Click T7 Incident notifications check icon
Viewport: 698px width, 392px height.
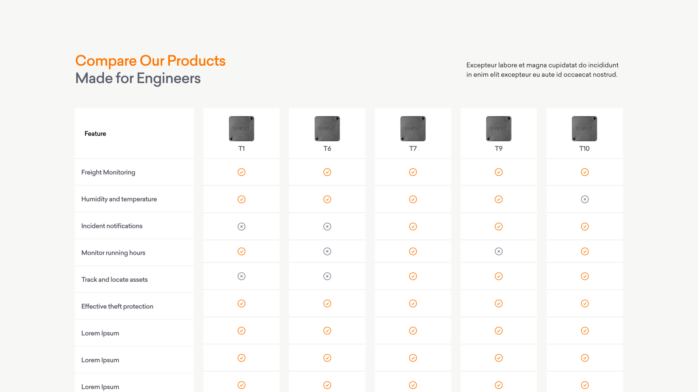click(x=413, y=226)
